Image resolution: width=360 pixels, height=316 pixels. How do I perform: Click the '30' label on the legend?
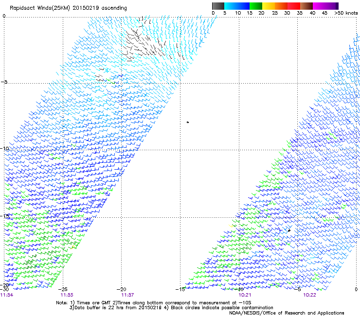pyautogui.click(x=287, y=13)
